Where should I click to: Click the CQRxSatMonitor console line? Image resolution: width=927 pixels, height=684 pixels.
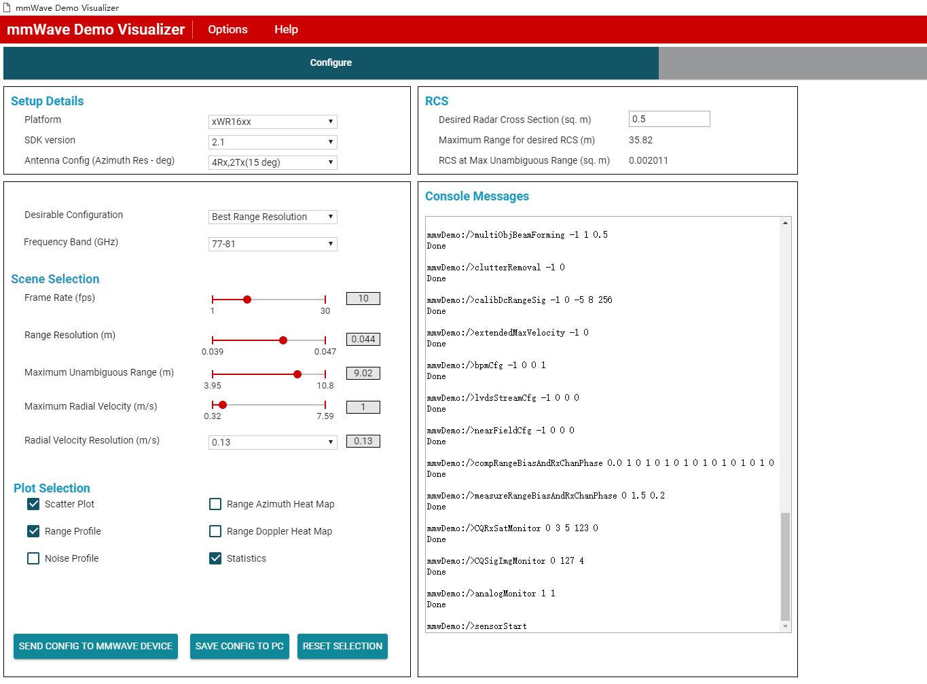(513, 528)
